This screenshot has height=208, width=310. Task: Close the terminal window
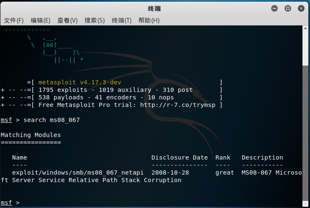coord(301,8)
